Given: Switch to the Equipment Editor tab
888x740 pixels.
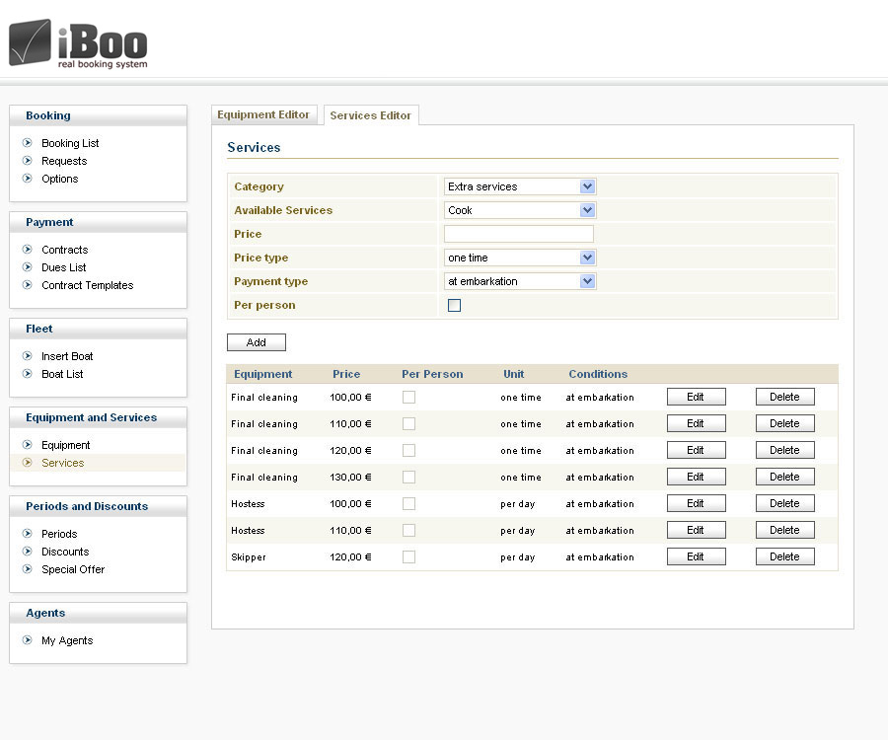Looking at the screenshot, I should [263, 115].
